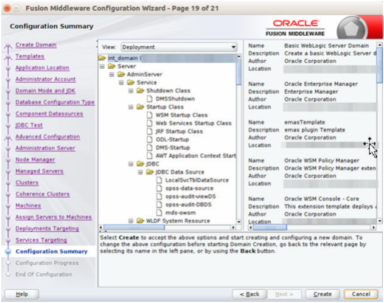This screenshot has height=303, width=384.
Task: Click the WLDF System Resource folder icon
Action: coord(141,220)
